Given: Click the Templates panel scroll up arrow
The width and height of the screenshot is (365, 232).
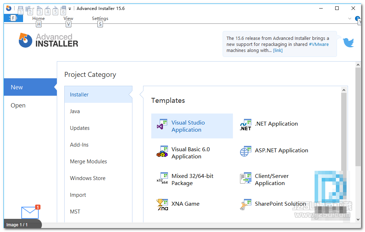Looking at the screenshot, I should click(x=344, y=90).
